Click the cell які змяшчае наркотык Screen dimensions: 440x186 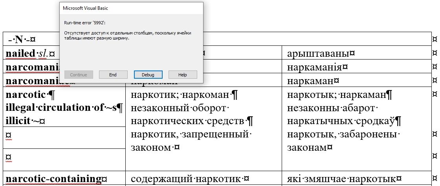click(x=357, y=178)
